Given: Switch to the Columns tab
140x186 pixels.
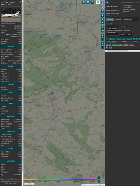Looking at the screenshot, I should pyautogui.click(x=127, y=19).
